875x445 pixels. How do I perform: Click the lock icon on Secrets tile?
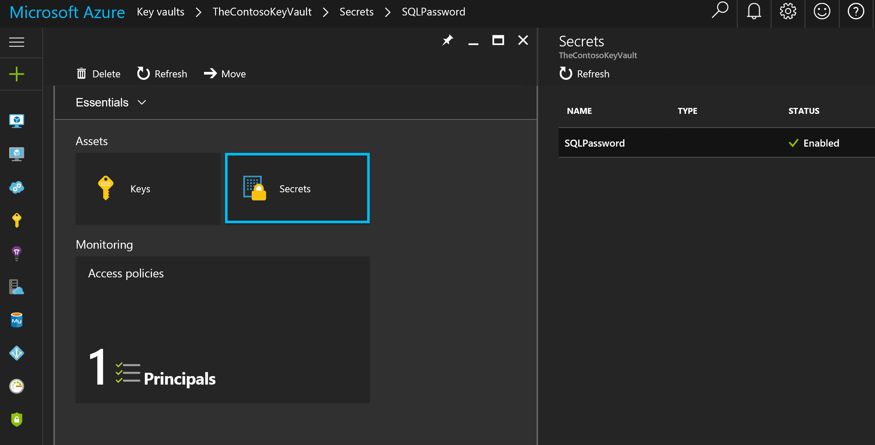pos(254,188)
